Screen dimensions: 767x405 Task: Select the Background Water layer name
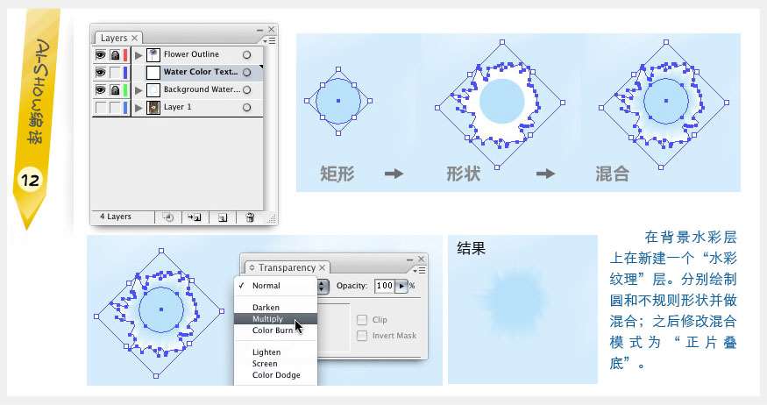202,89
